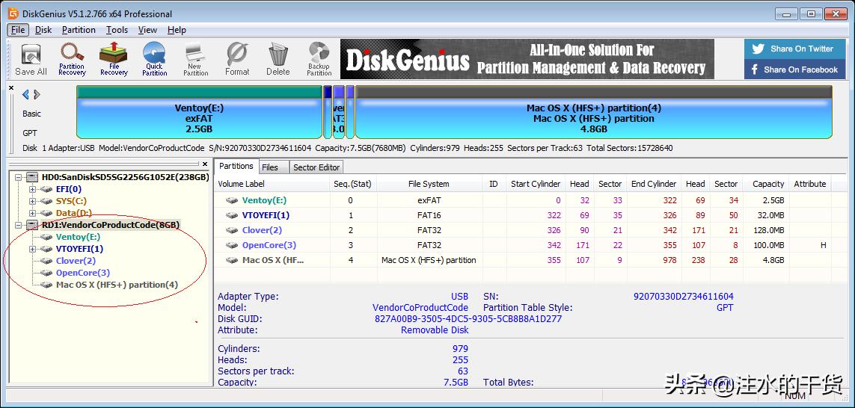Click the Share On Twitter button
This screenshot has height=408, width=855.
794,49
